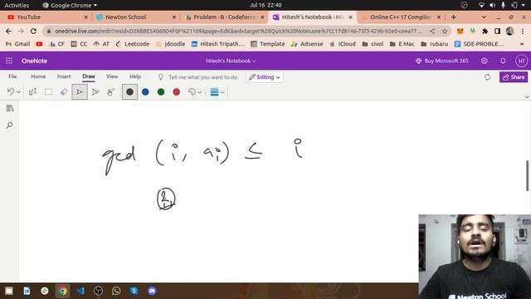531x299 pixels.
Task: Open the Help ribbon tab
Action: point(135,76)
